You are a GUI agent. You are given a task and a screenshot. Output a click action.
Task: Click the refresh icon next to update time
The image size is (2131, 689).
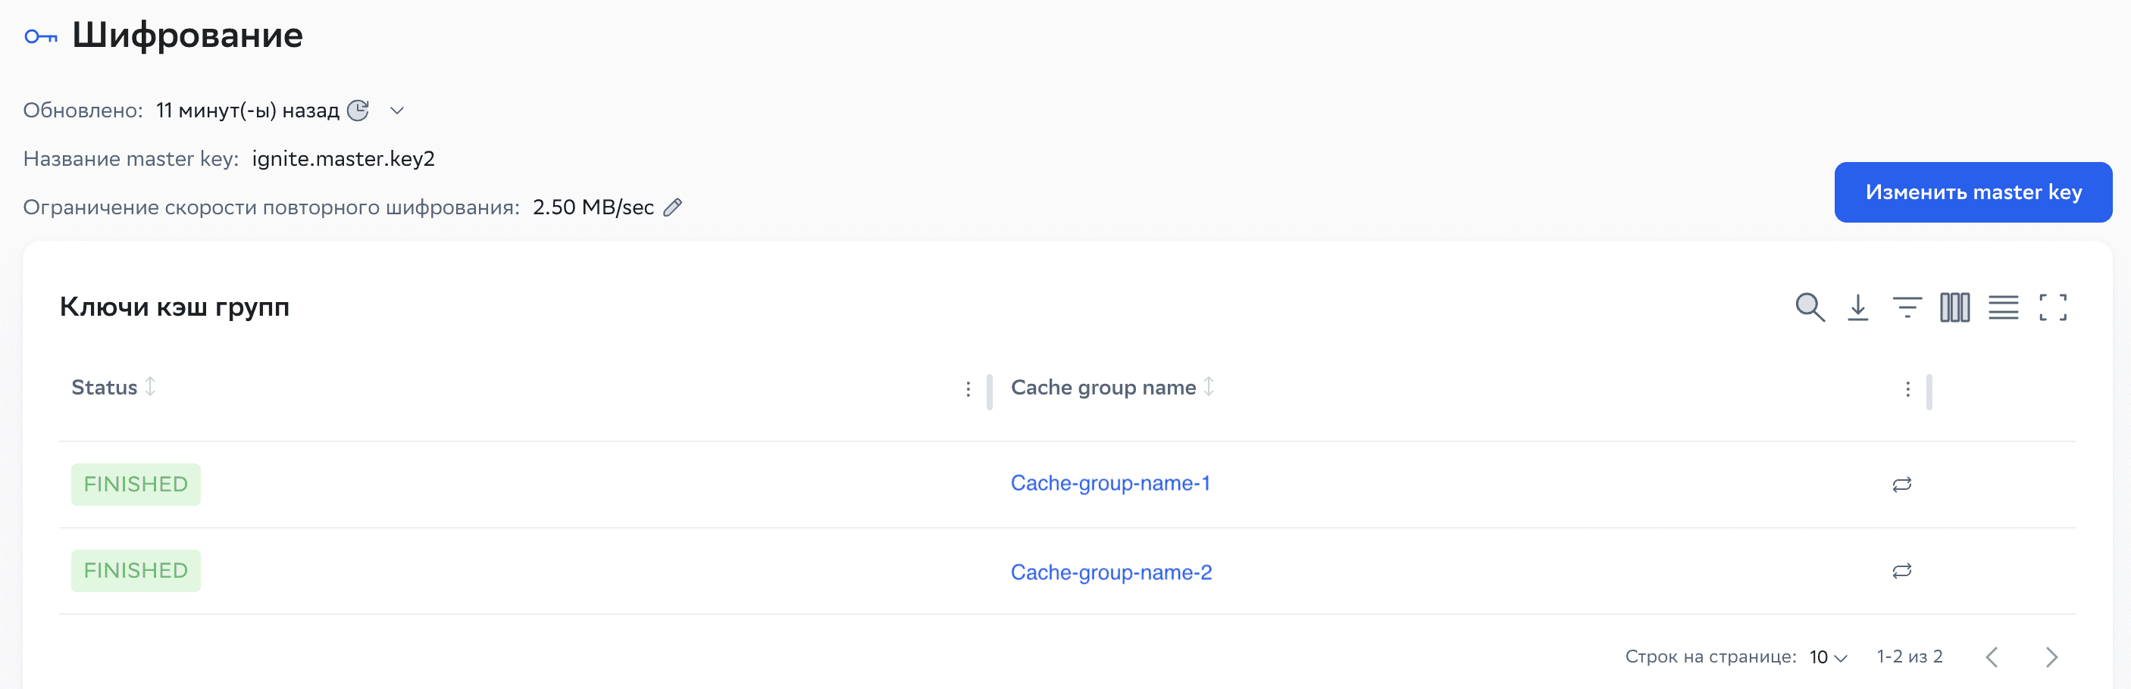point(358,110)
